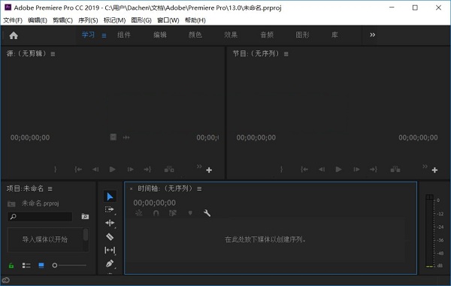The width and height of the screenshot is (451, 286).
Task: Open timeline display settings wrench
Action: click(207, 213)
